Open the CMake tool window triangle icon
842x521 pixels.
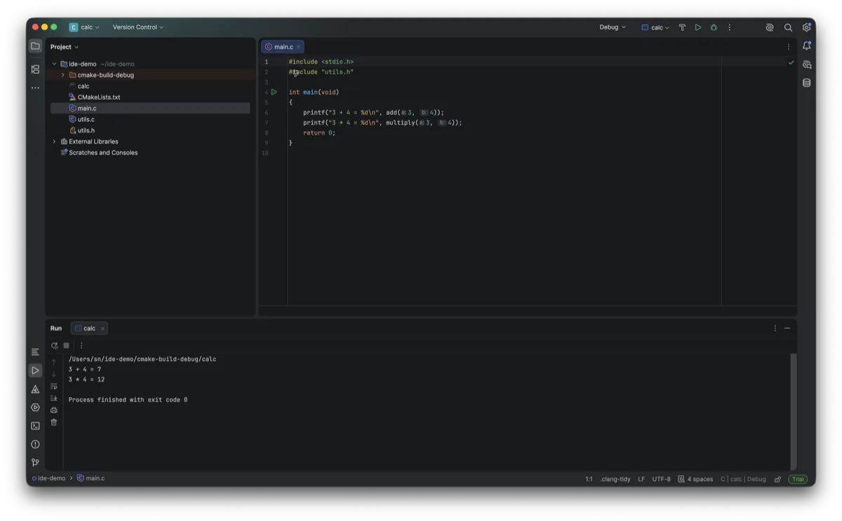[35, 389]
